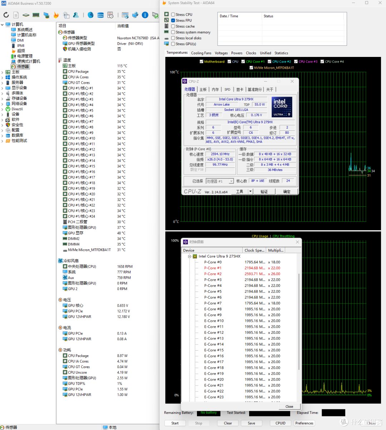Expand the 操作系统 tree node
Screen dimensions: 386x430
(x=3, y=77)
